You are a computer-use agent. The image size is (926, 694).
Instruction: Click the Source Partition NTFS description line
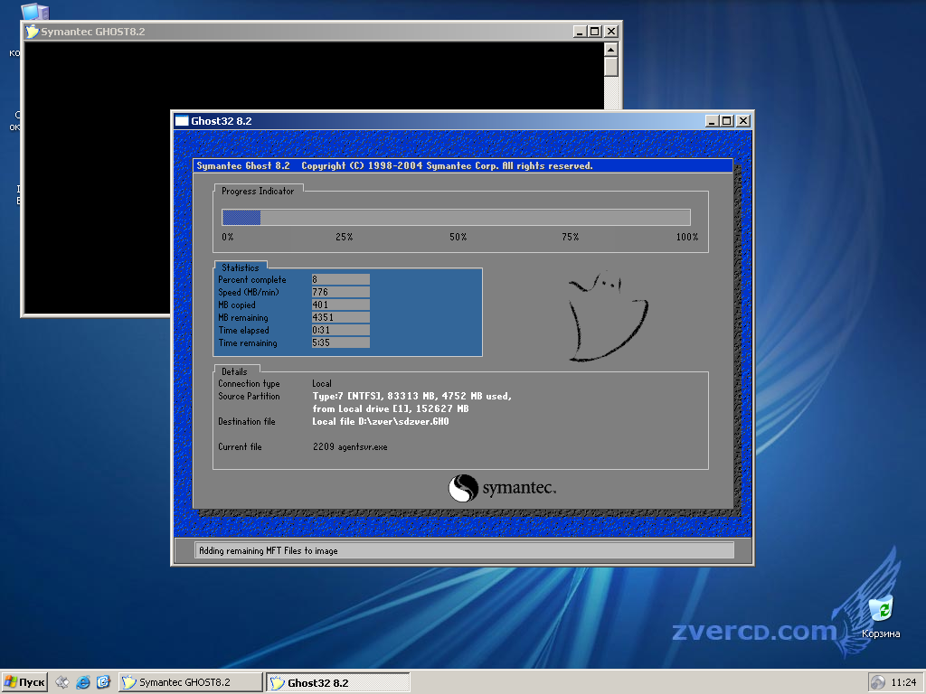pos(411,396)
